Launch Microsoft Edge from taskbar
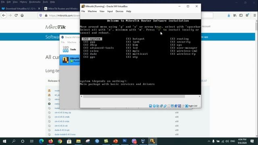258x145 pixels. click(41, 141)
